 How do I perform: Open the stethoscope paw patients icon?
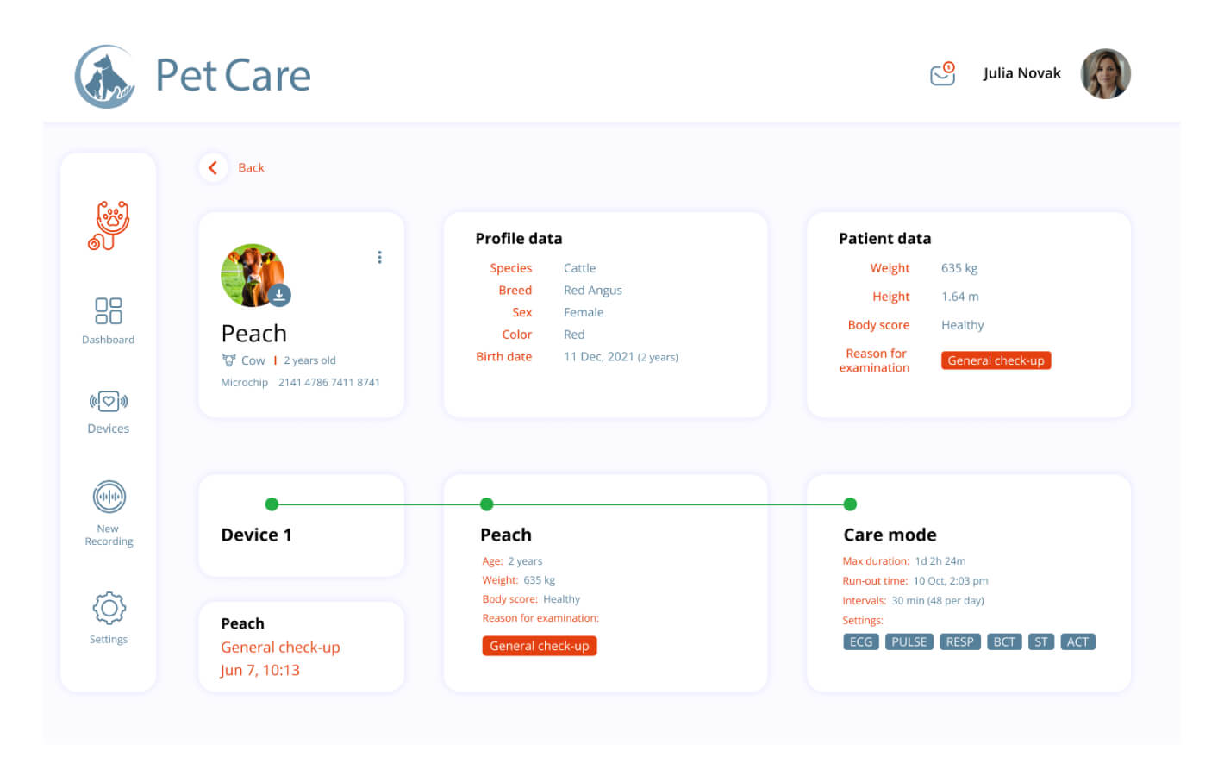click(x=109, y=226)
